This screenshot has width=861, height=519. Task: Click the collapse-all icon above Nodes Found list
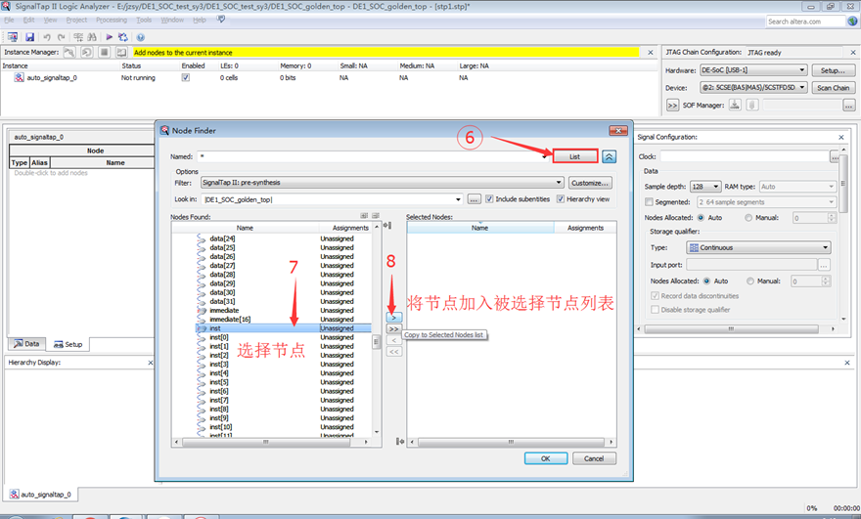(376, 216)
